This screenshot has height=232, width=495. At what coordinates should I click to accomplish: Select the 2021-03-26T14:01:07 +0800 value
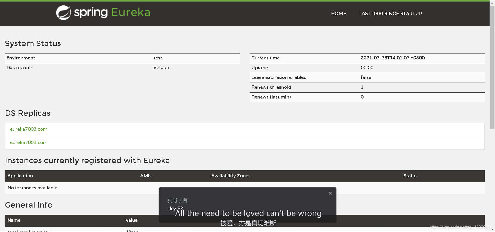pyautogui.click(x=393, y=58)
